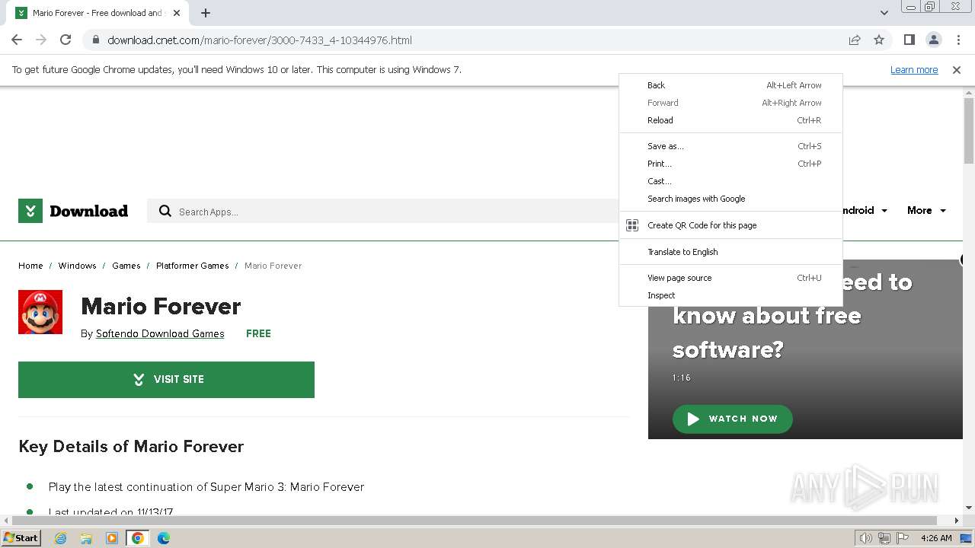The height and width of the screenshot is (548, 975).
Task: Launch Internet Explorer from taskbar
Action: pyautogui.click(x=61, y=538)
